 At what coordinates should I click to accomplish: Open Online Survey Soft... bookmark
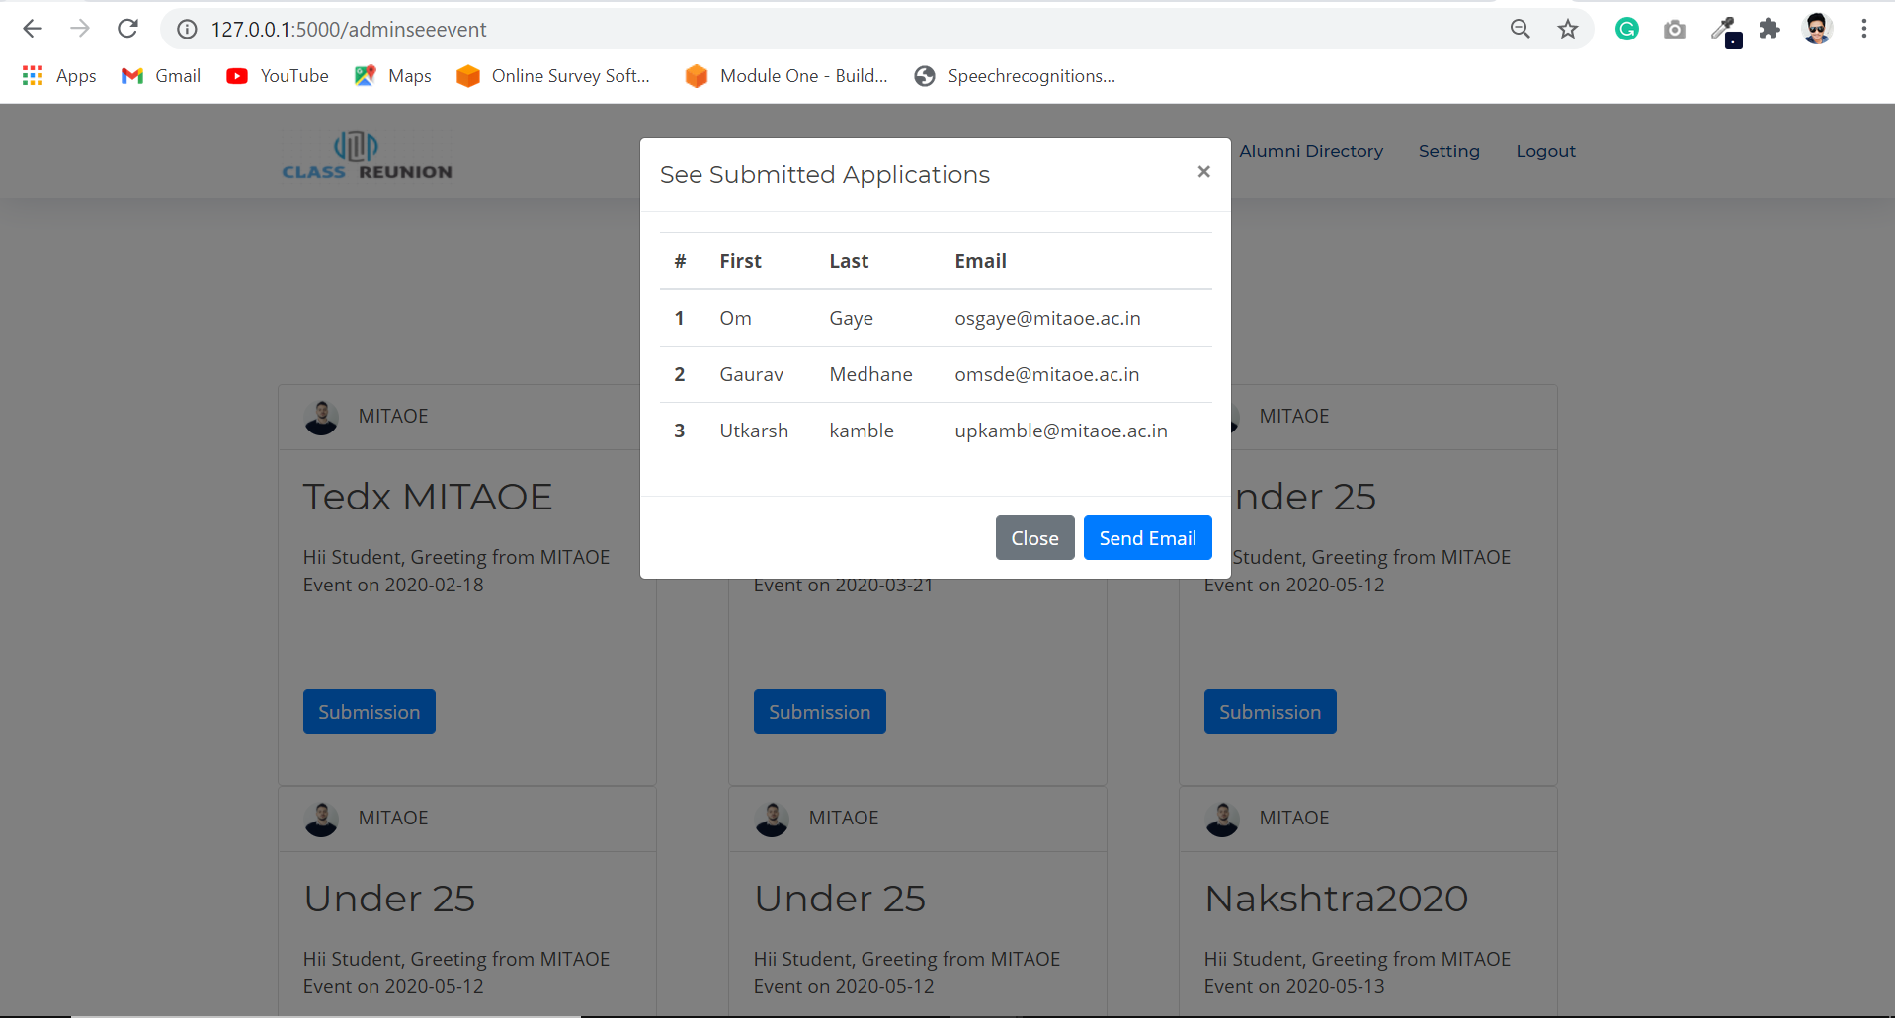pos(553,76)
